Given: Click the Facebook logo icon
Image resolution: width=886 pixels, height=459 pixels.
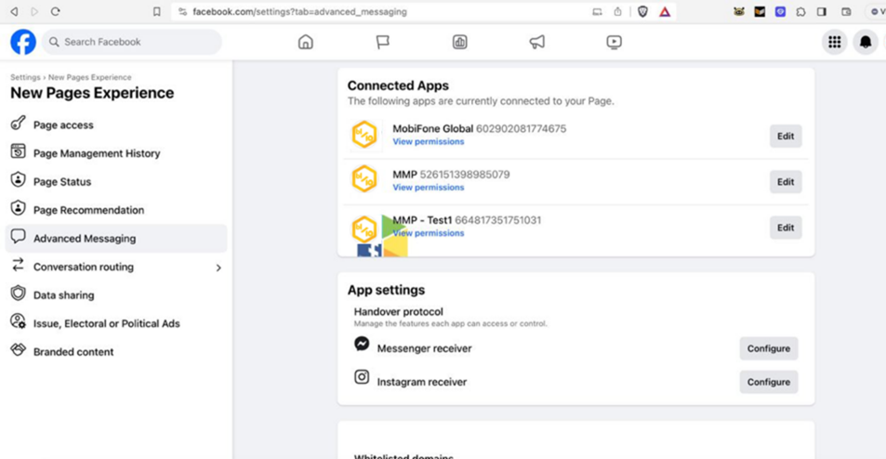Looking at the screenshot, I should (23, 42).
